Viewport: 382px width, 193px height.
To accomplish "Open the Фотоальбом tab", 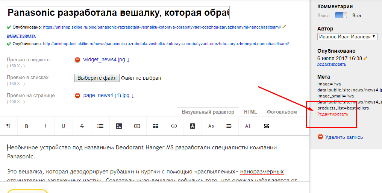I will click(282, 112).
